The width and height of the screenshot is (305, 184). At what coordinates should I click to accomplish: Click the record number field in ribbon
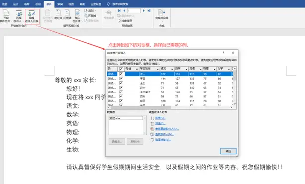click(134, 11)
